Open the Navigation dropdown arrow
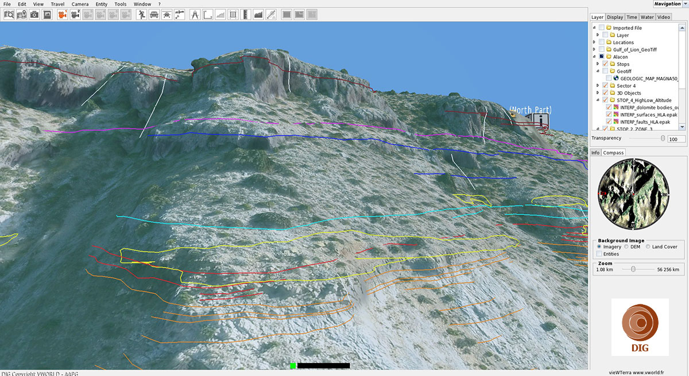This screenshot has width=689, height=376. 685,4
